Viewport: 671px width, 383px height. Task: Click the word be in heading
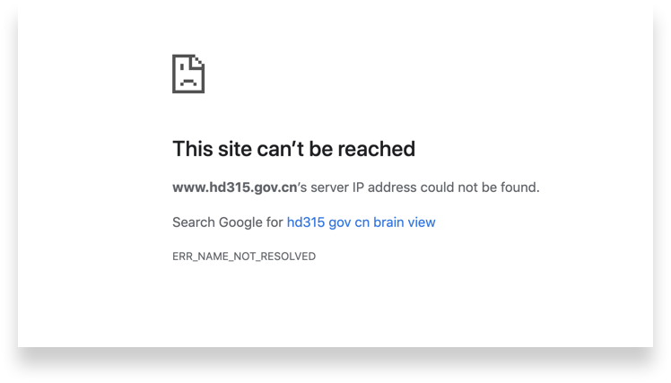pyautogui.click(x=321, y=149)
